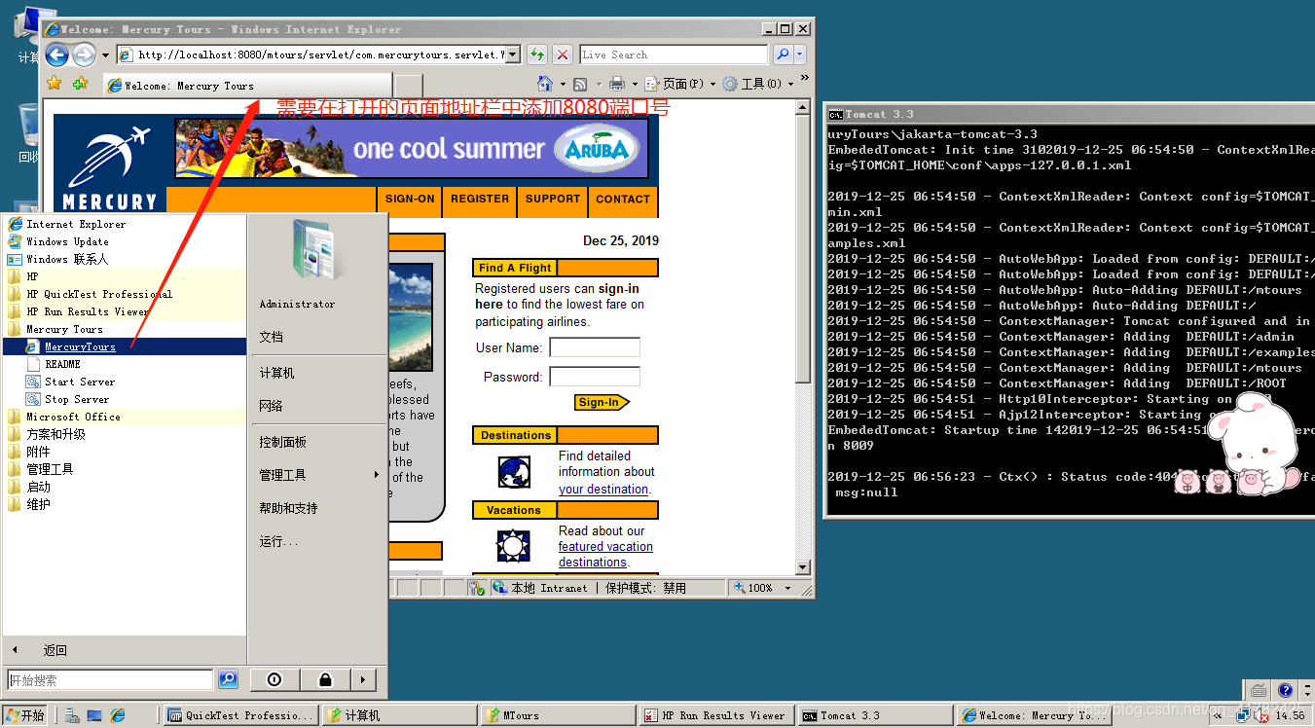Click the Password input field

tap(595, 377)
